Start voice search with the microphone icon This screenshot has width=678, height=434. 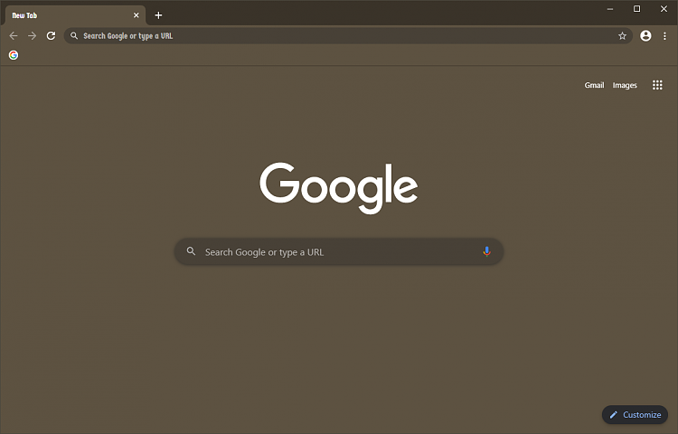[487, 251]
